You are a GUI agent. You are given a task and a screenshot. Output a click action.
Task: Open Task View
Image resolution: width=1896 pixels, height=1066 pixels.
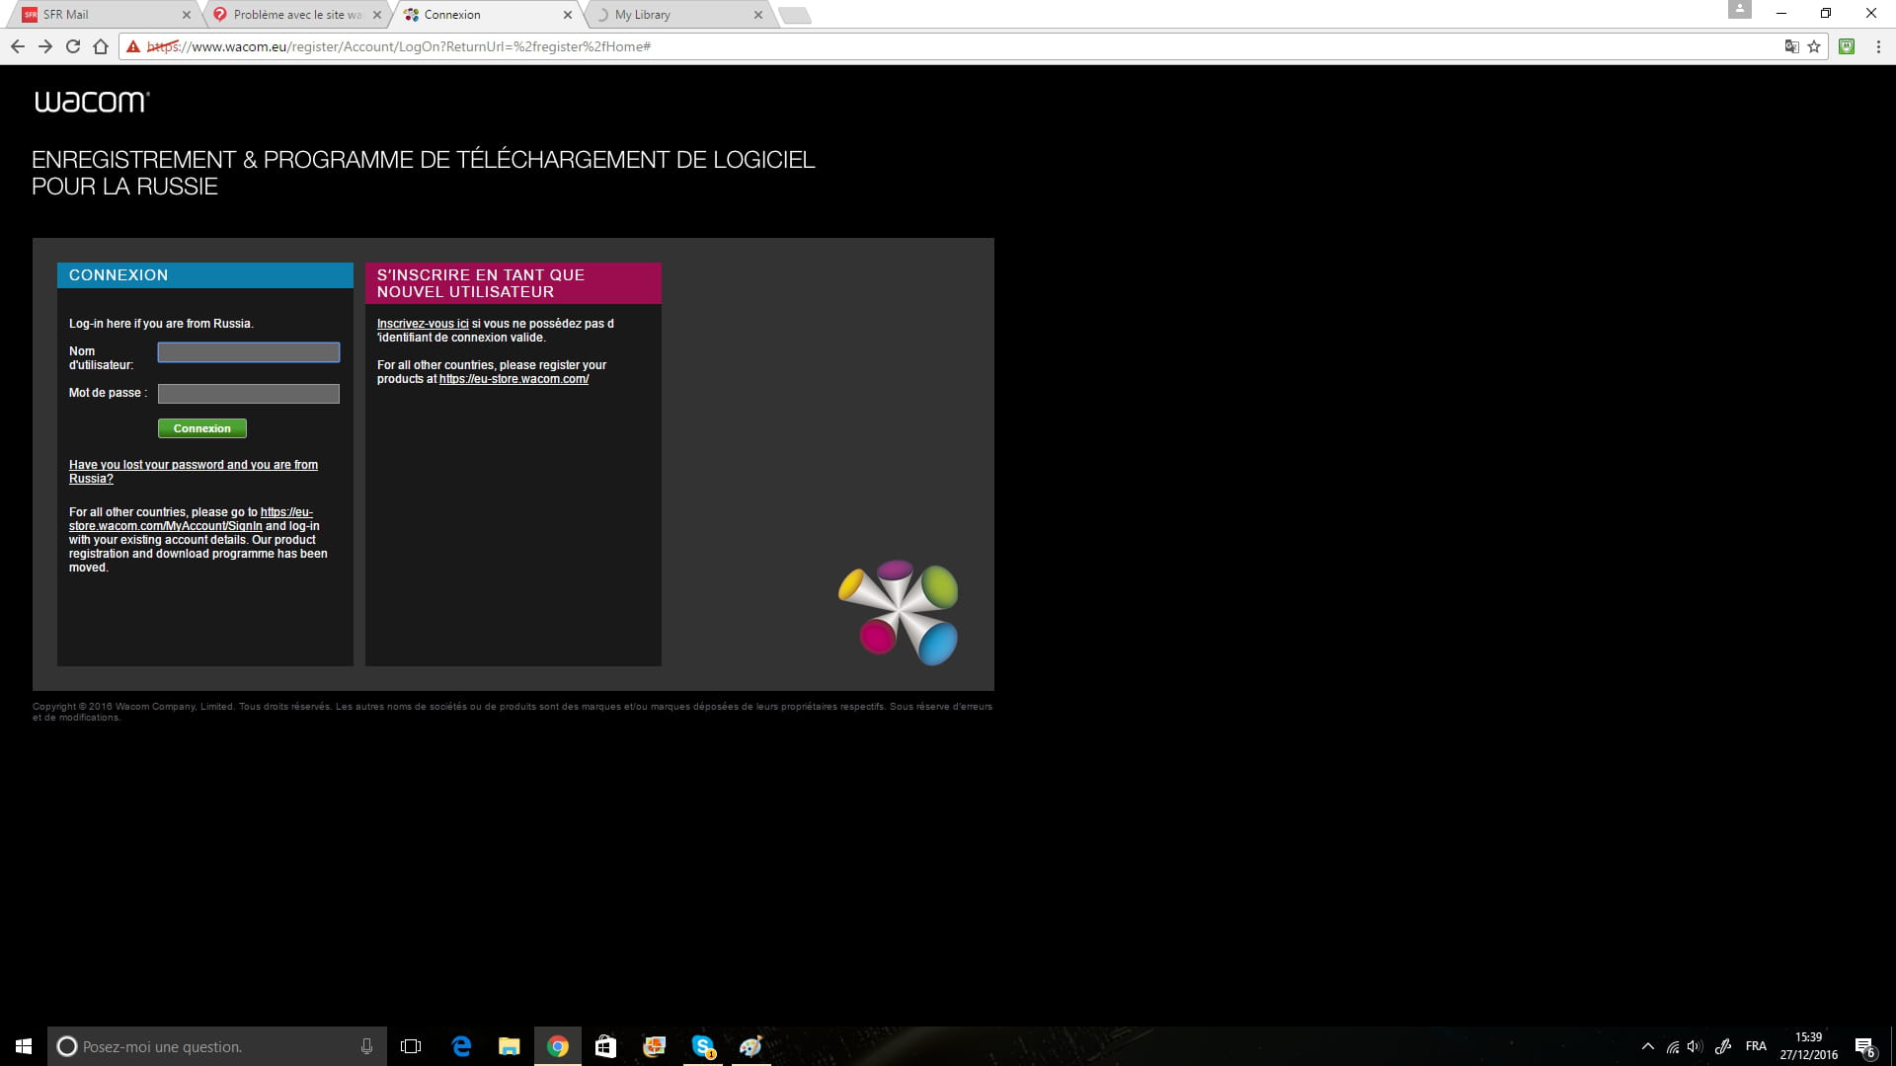click(411, 1046)
